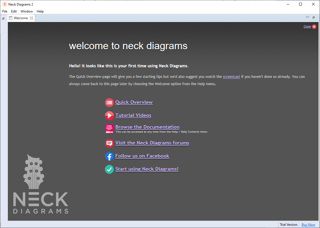
Task: Close the Welcome tab with its X
Action: pos(31,18)
